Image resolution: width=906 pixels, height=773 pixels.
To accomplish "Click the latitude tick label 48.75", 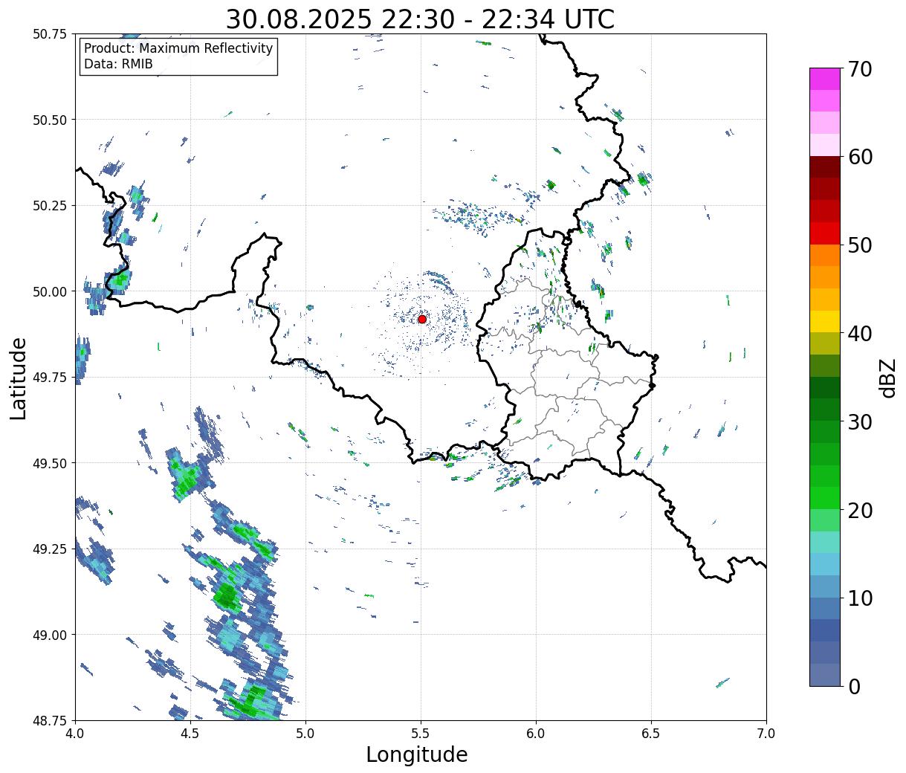I will pos(50,720).
